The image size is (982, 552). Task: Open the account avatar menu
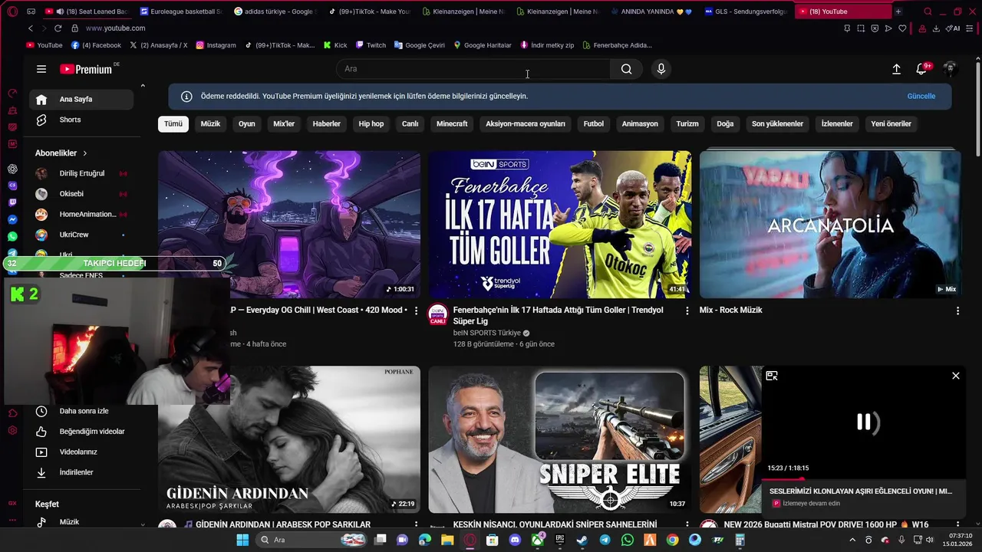950,69
